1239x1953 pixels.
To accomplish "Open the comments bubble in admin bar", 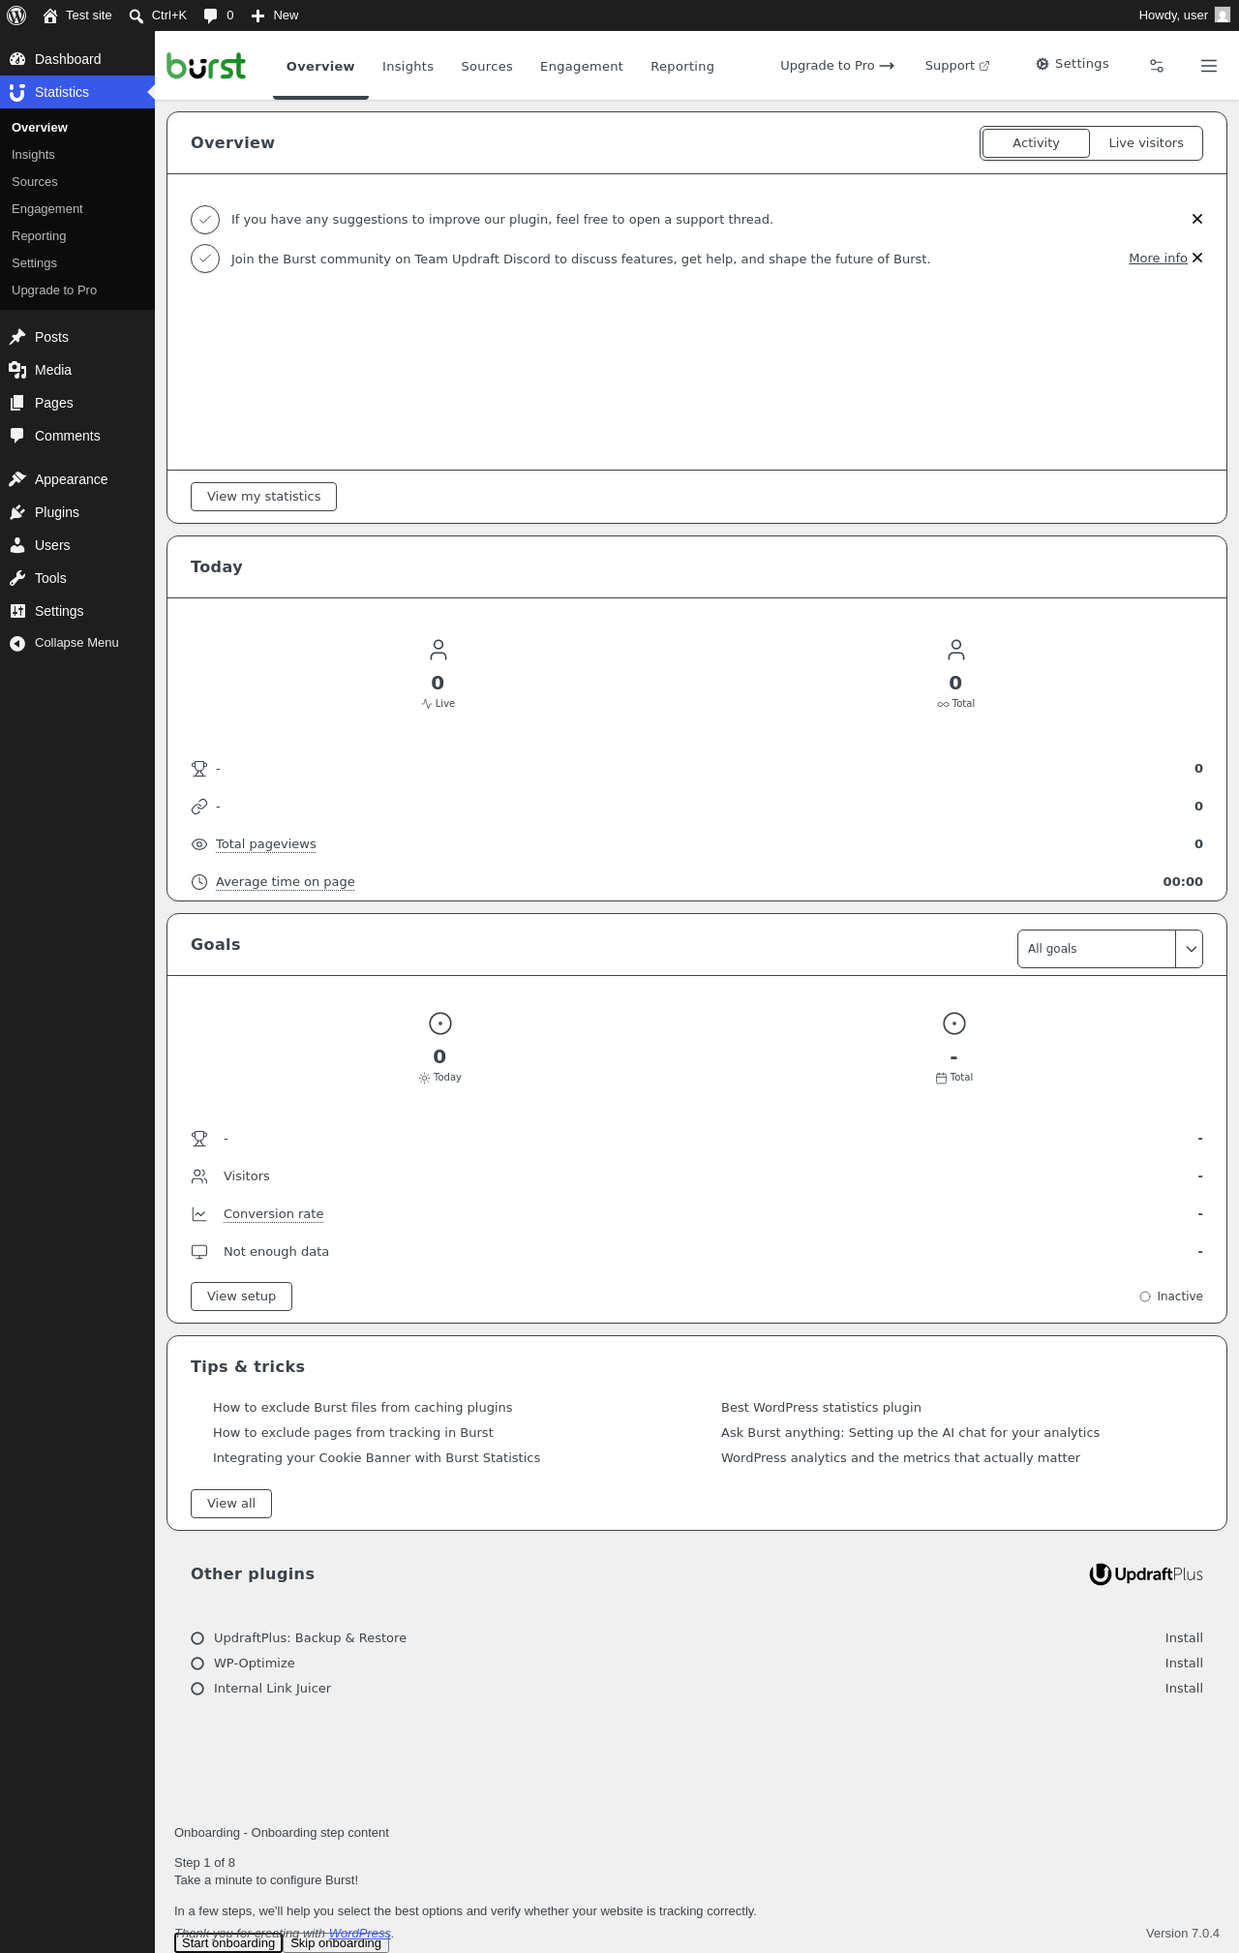I will point(219,15).
